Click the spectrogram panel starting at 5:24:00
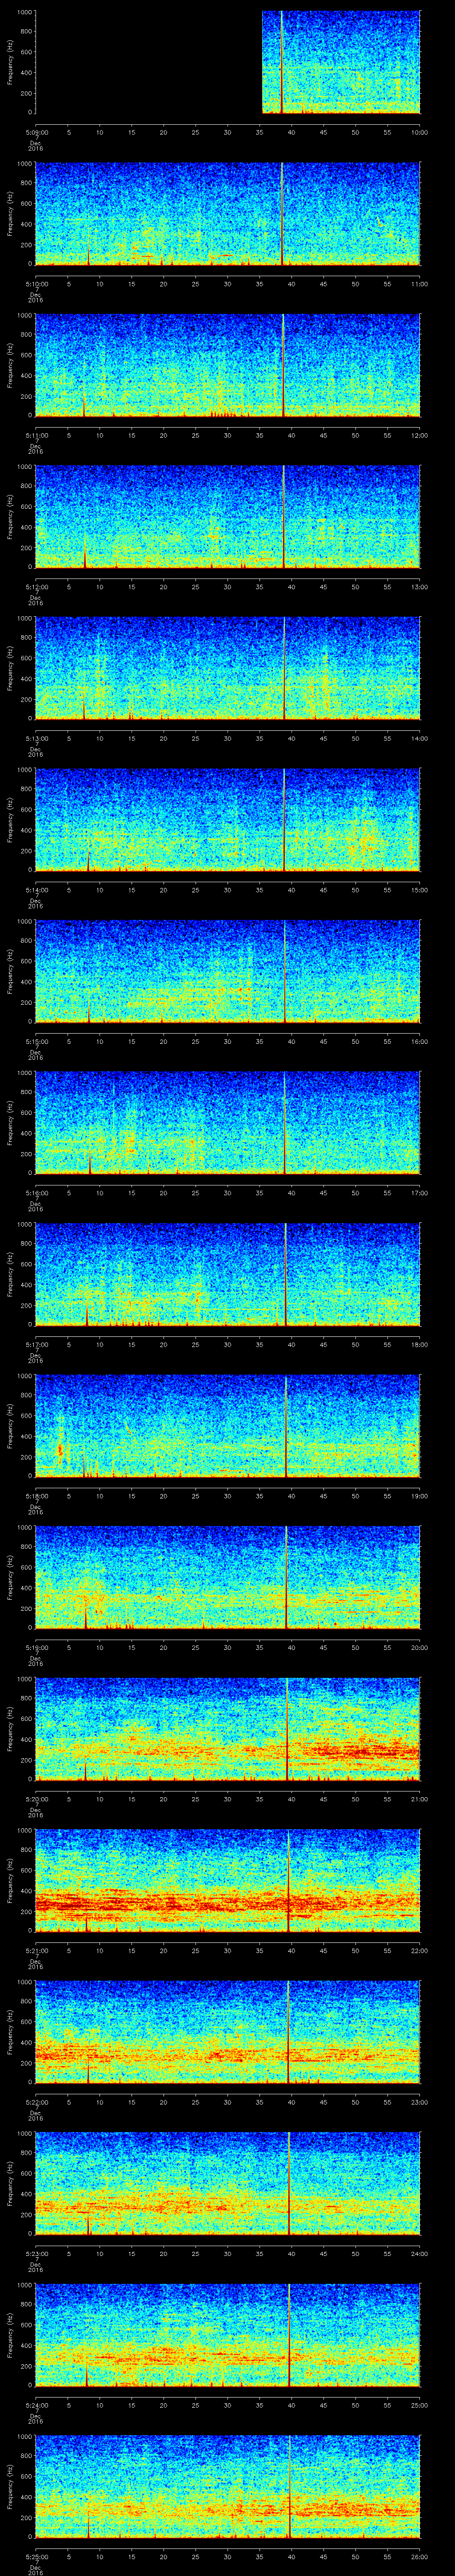The image size is (455, 2576). (x=228, y=2335)
